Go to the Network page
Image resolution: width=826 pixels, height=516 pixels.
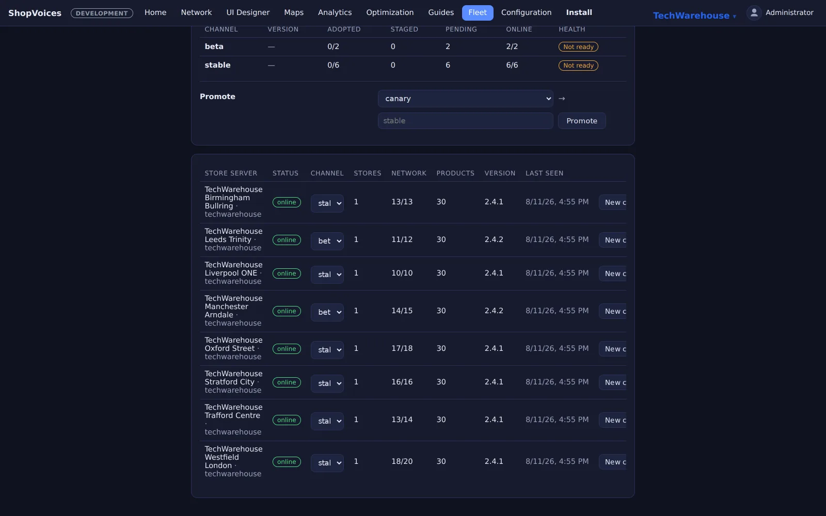point(196,12)
